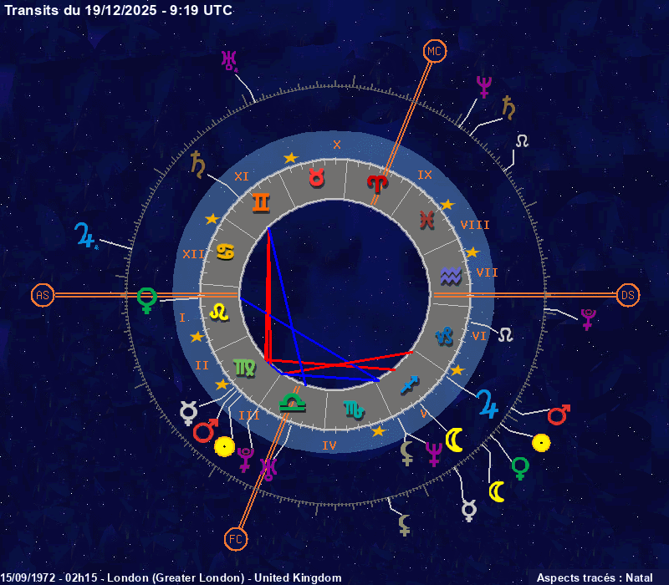Select the house X numeral label
Viewport: 669px width, 585px height.
pos(337,145)
